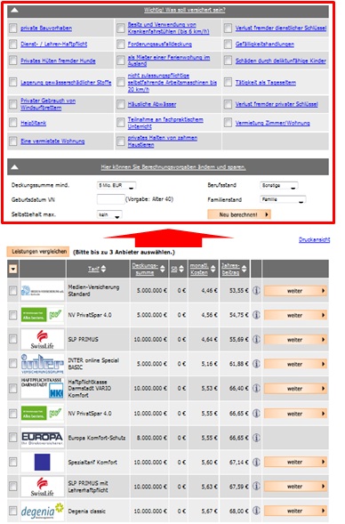345x524 pixels.
Task: Tick the private Bauvorhaben checkbox
Action: 13,28
